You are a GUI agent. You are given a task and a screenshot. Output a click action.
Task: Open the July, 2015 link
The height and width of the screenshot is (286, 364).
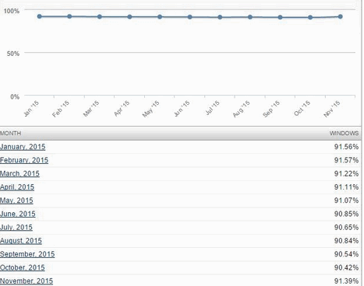click(x=16, y=228)
